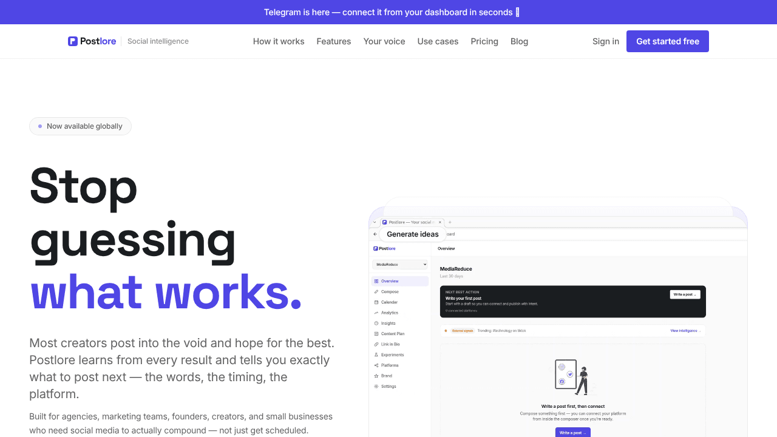Click the what works. headline text
Image resolution: width=777 pixels, height=437 pixels.
(x=166, y=293)
